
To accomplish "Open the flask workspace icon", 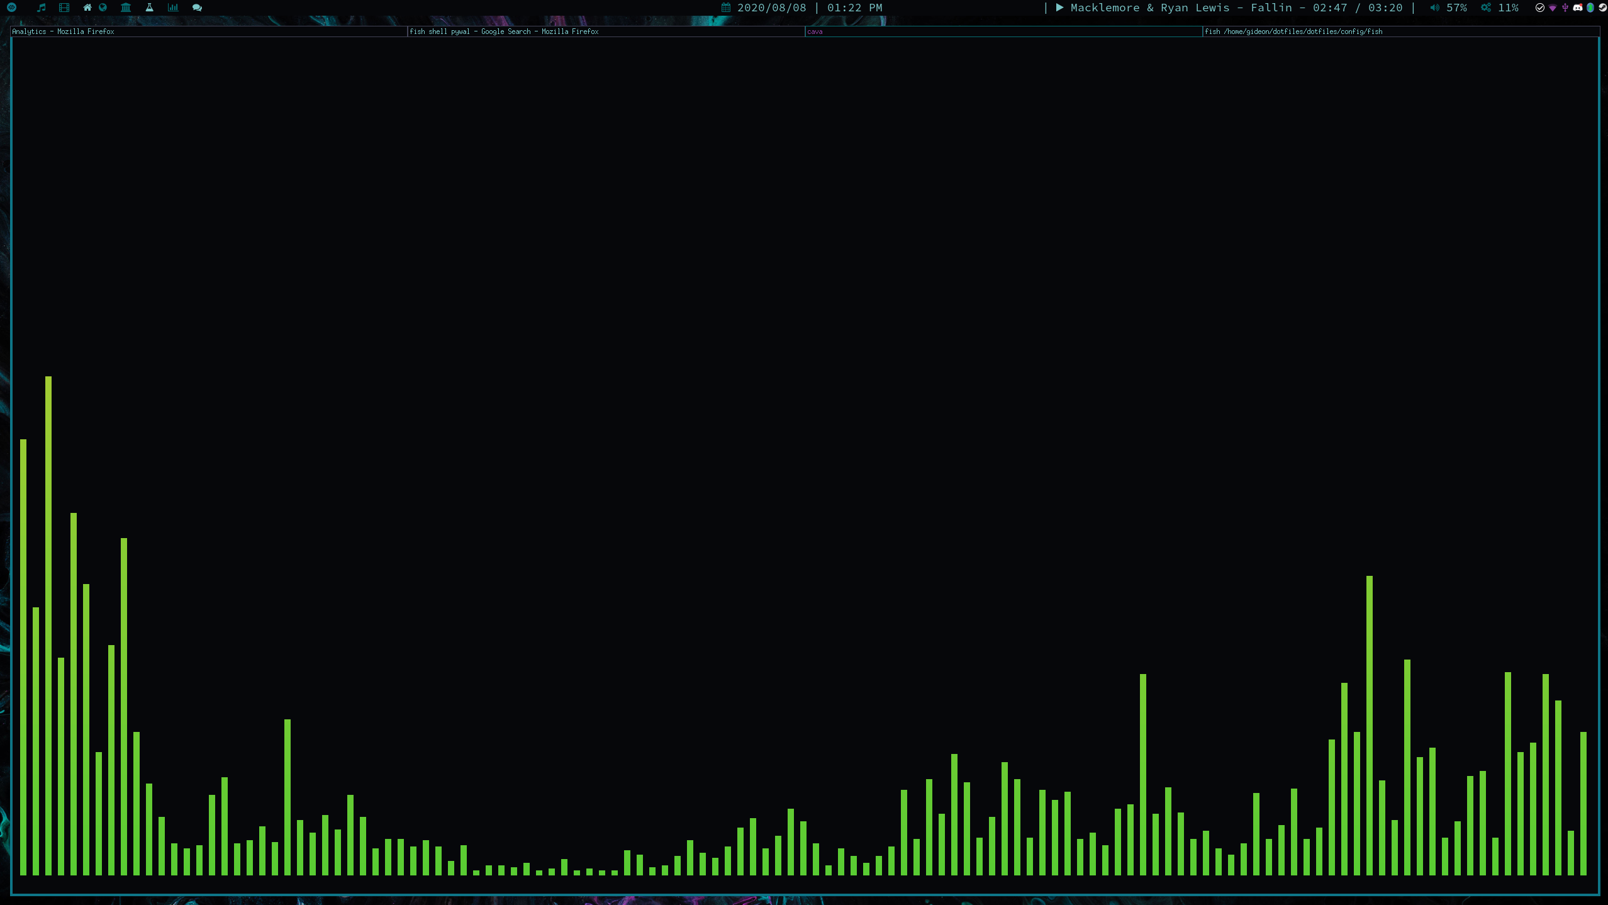I will coord(149,8).
